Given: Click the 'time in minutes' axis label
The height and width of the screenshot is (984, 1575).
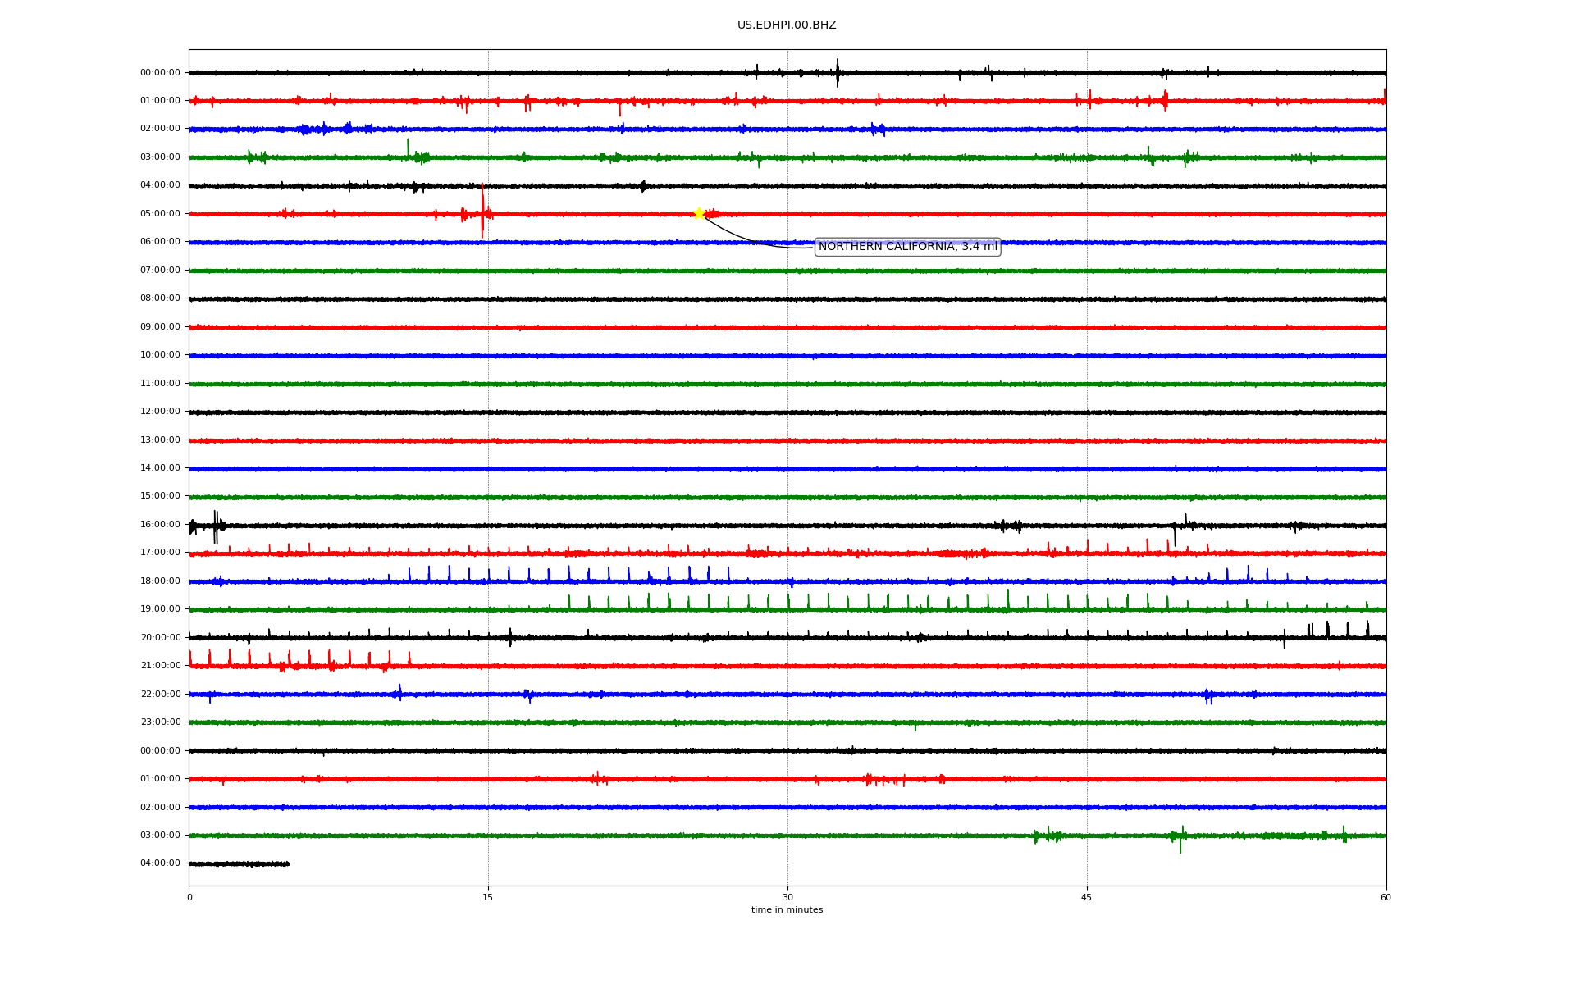Looking at the screenshot, I should click(x=787, y=910).
